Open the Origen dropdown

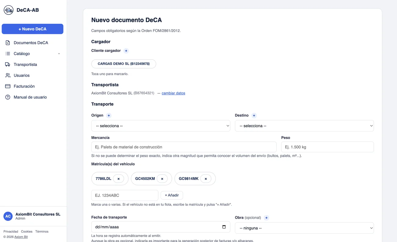tap(161, 126)
